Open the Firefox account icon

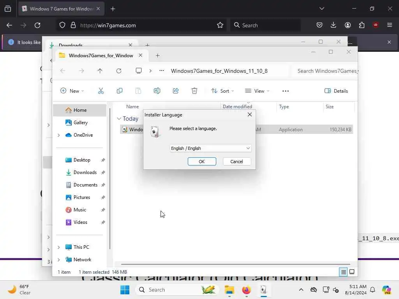348,25
